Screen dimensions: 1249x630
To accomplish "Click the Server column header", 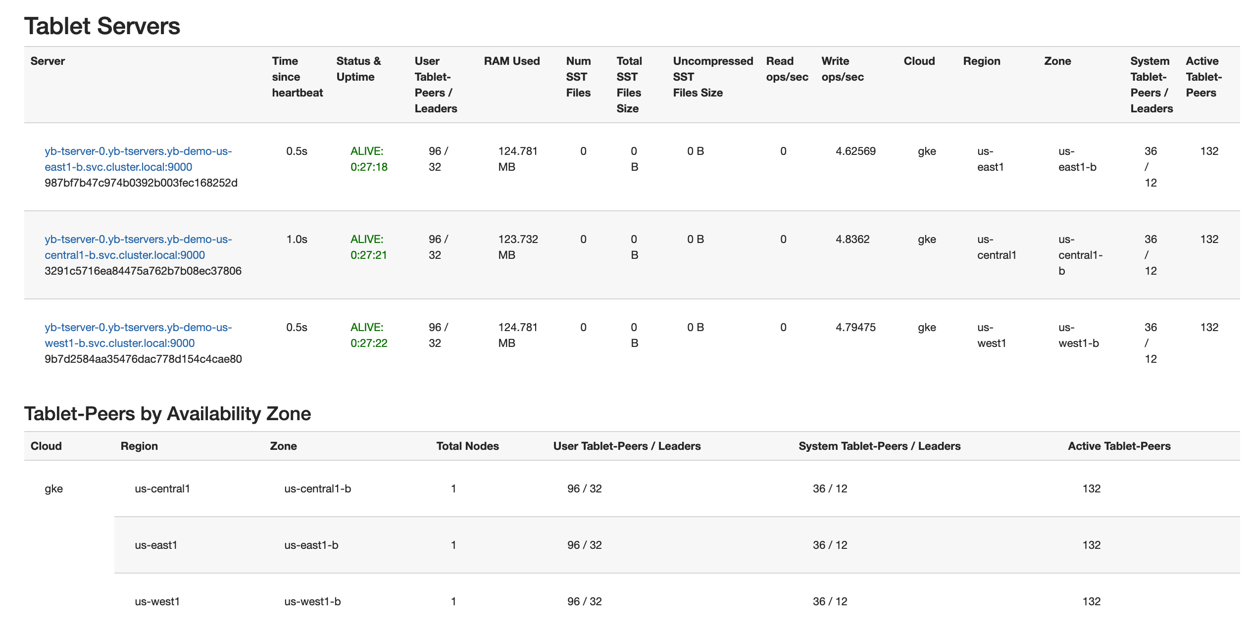I will point(48,61).
